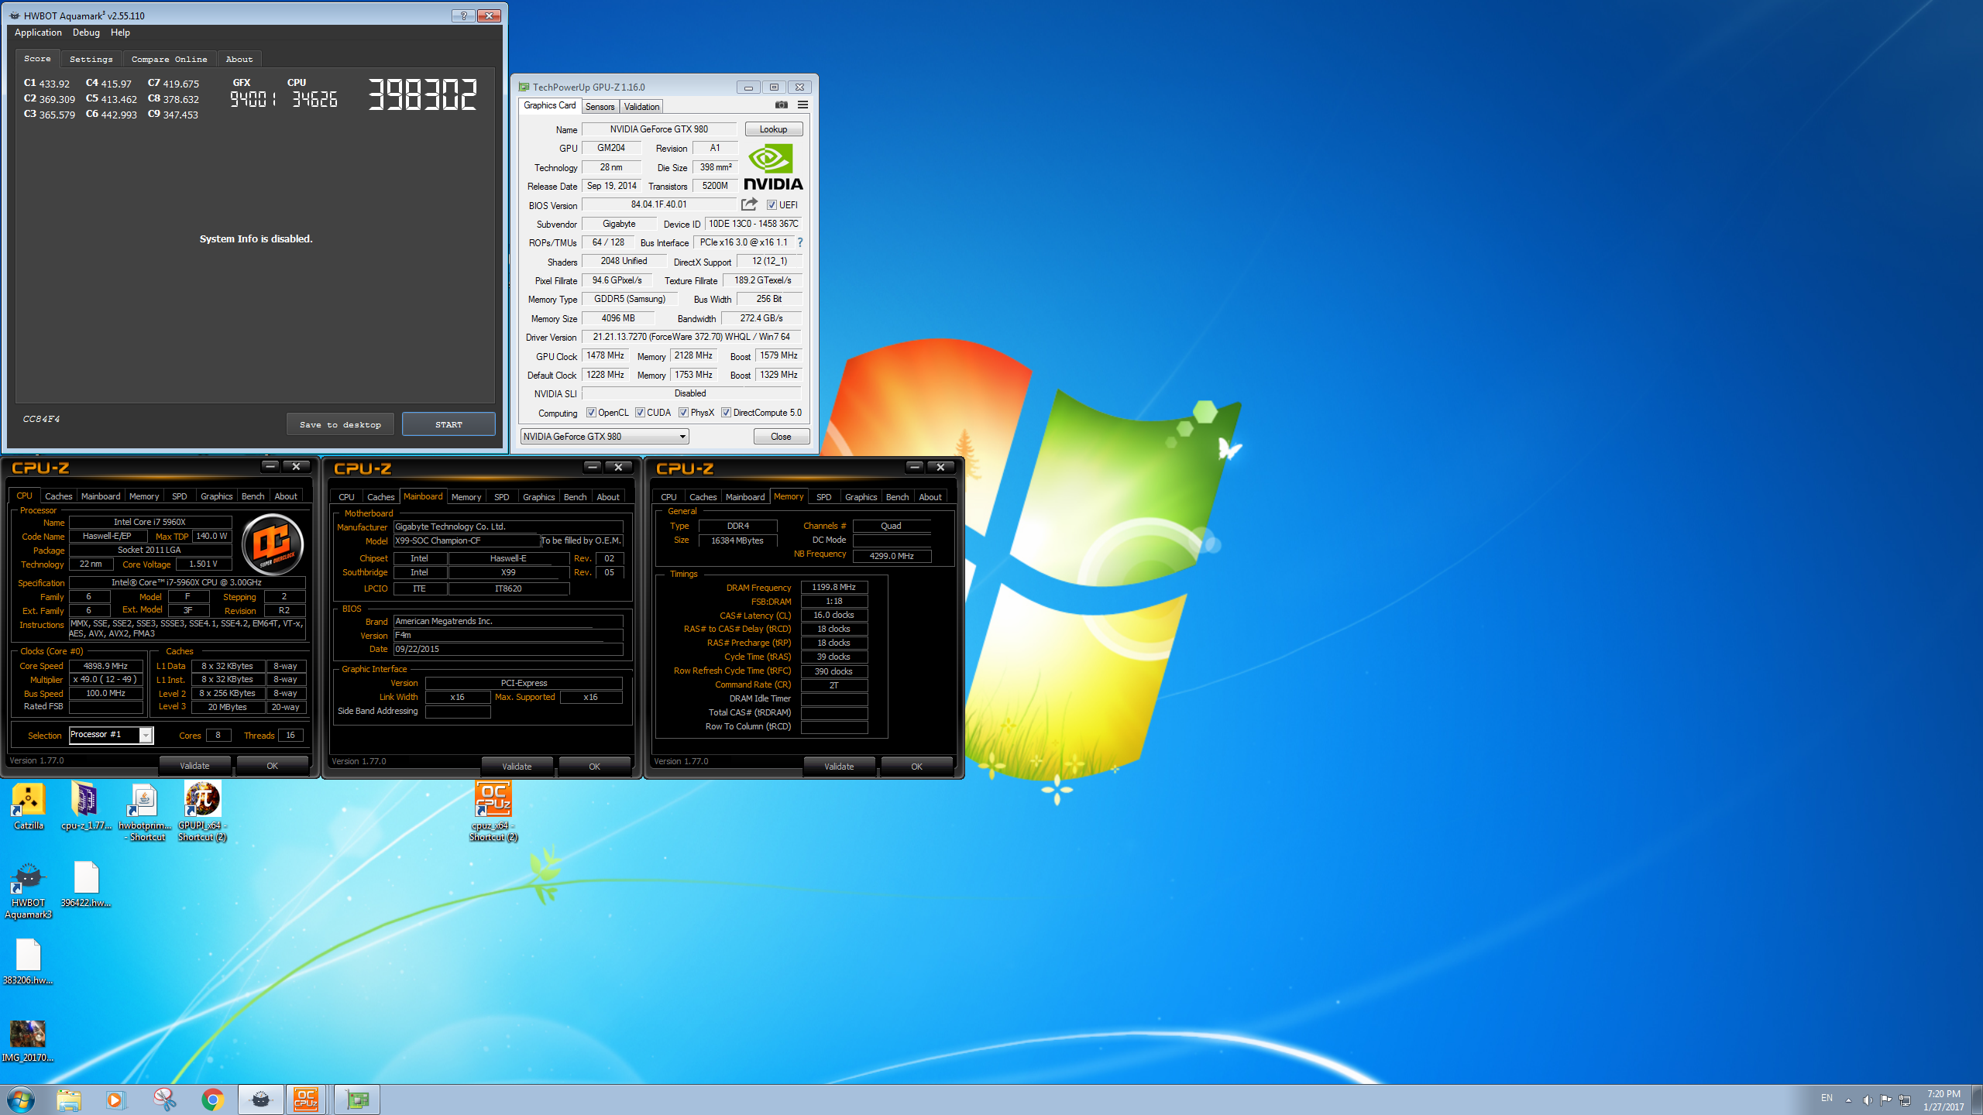This screenshot has width=1983, height=1115.
Task: Open Google Chrome from the taskbar
Action: (x=212, y=1100)
